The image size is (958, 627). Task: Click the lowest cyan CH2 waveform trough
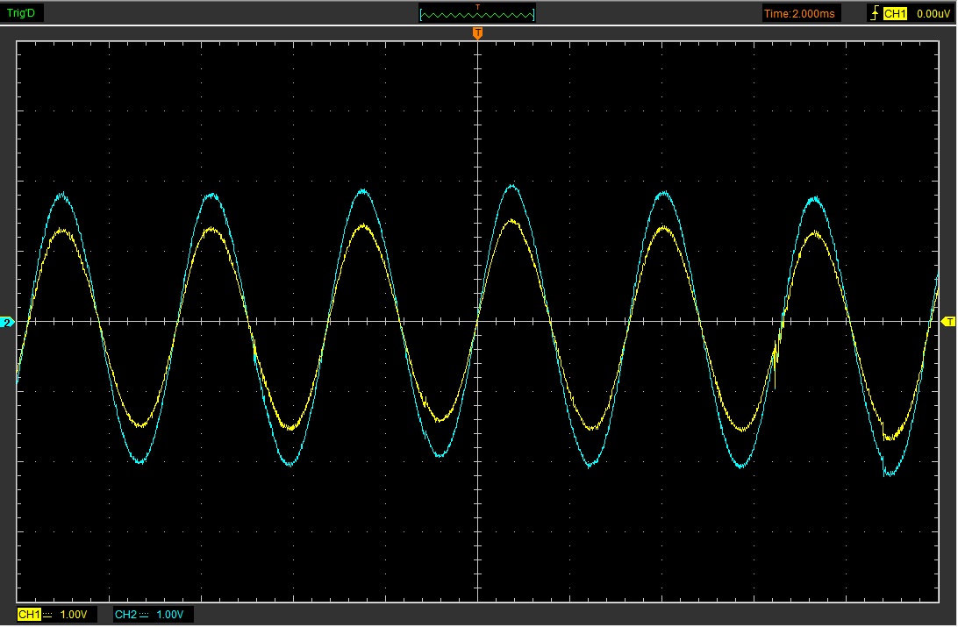click(889, 474)
